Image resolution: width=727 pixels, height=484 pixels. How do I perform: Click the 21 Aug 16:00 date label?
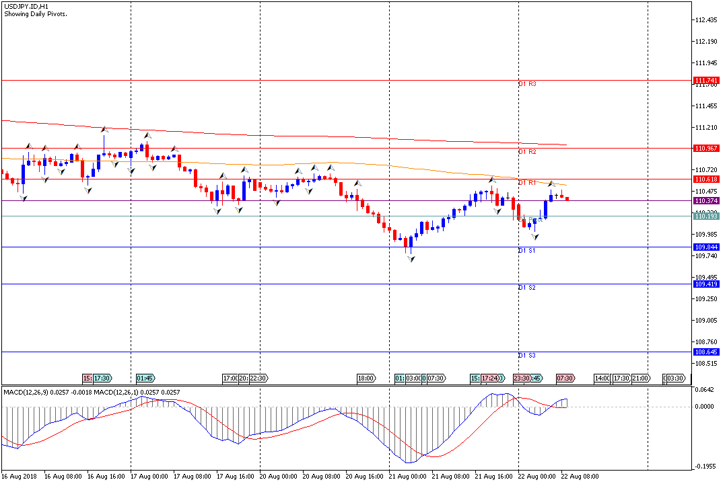pyautogui.click(x=494, y=477)
